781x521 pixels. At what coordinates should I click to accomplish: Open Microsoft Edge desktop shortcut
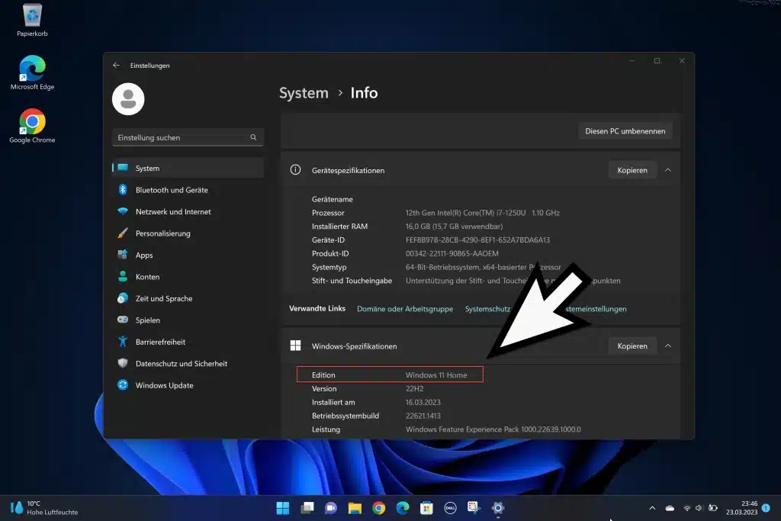pyautogui.click(x=32, y=72)
